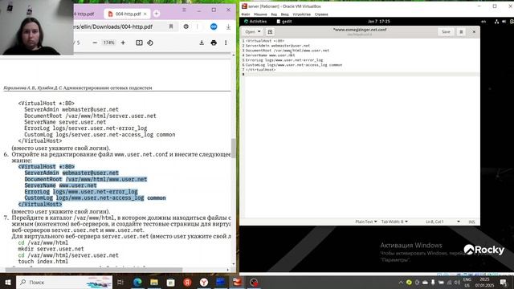Click INS insert mode indicator
This screenshot has height=289, width=514.
tap(471, 222)
